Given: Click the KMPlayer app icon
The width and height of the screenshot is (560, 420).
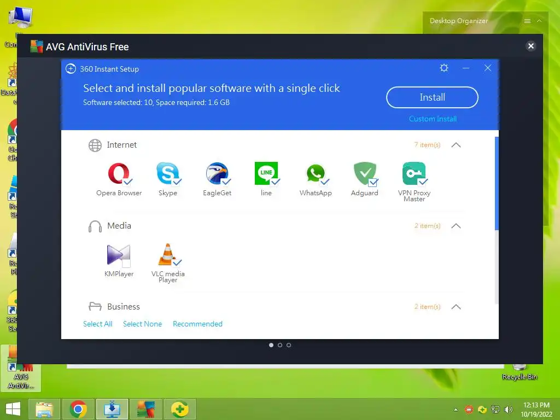Looking at the screenshot, I should (119, 255).
